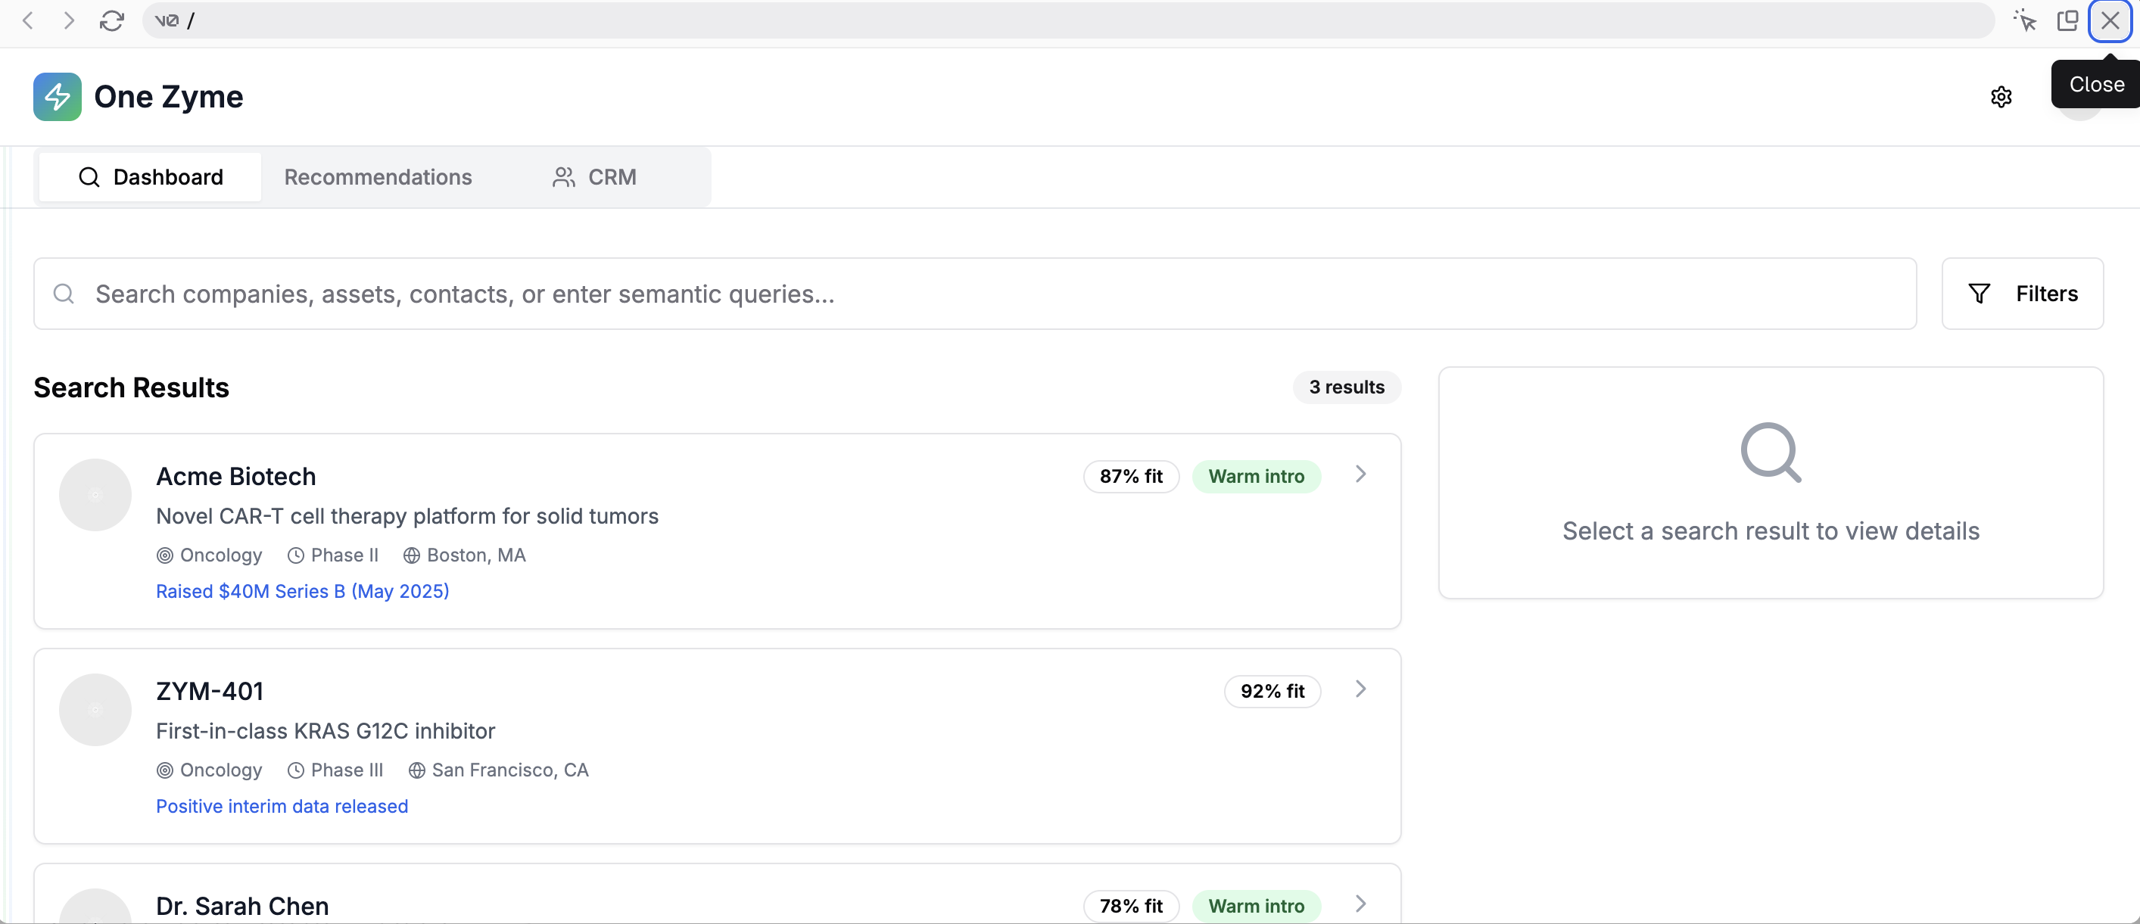Focus the company search input field
This screenshot has width=2140, height=924.
click(974, 294)
